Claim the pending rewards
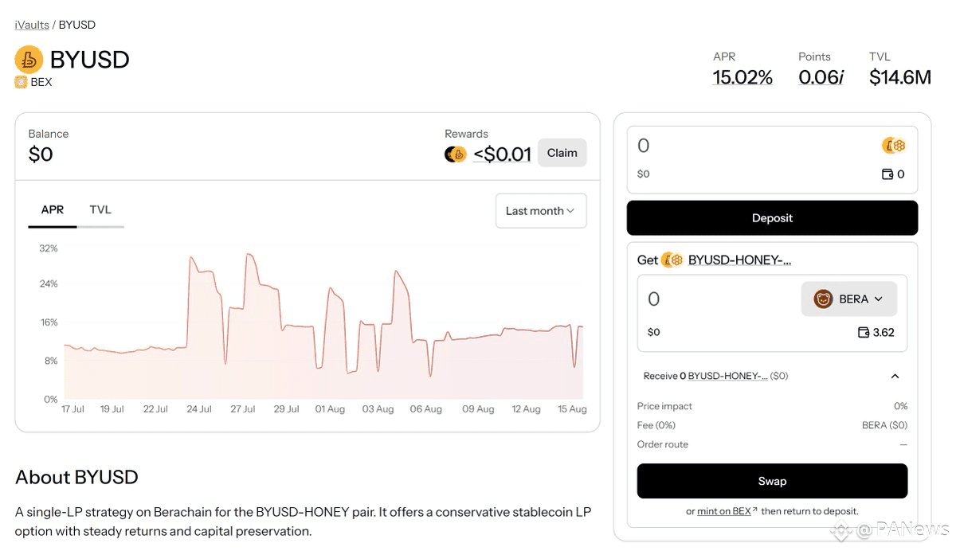 562,153
